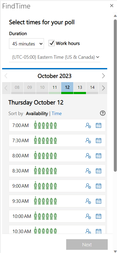117x253 pixels.
Task: Go to next month after October 2023
Action: click(x=103, y=76)
